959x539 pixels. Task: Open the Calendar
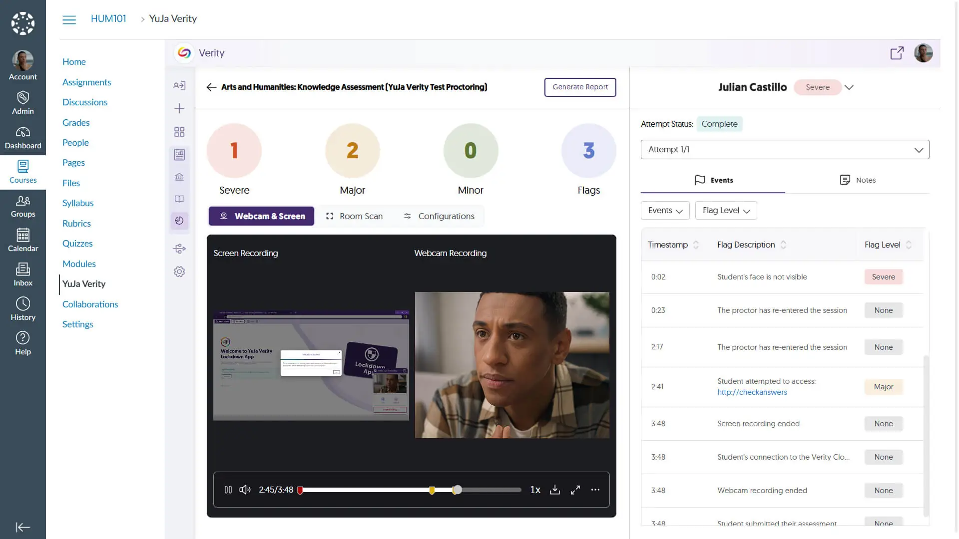tap(23, 241)
